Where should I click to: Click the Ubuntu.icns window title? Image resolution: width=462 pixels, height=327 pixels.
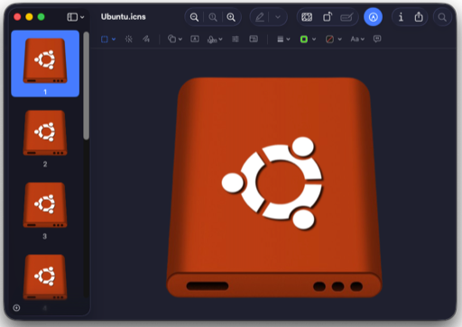(124, 17)
